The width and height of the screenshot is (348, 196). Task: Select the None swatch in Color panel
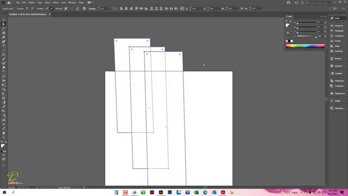[287, 41]
